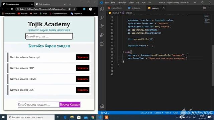Open Extensions view
The image size is (214, 120).
(102, 44)
